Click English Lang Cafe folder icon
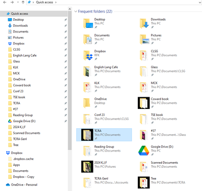Screen dimensions: 202x191 87,71
